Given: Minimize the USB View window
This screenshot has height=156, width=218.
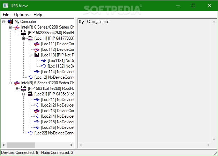Looking at the screenshot, I should click(178, 6).
